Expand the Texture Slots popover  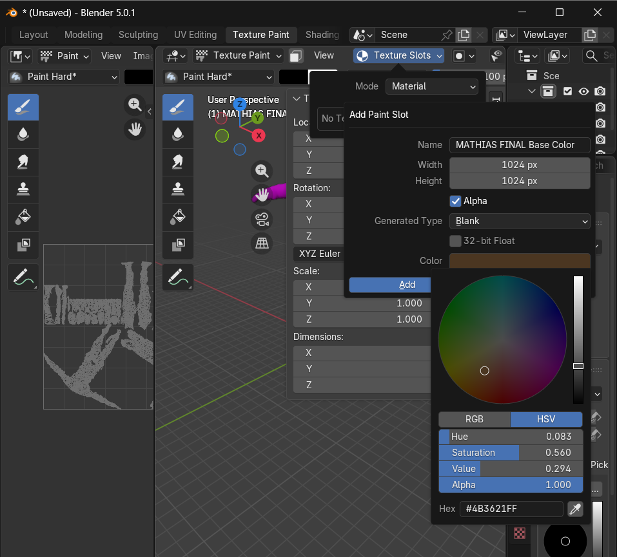[x=398, y=55]
